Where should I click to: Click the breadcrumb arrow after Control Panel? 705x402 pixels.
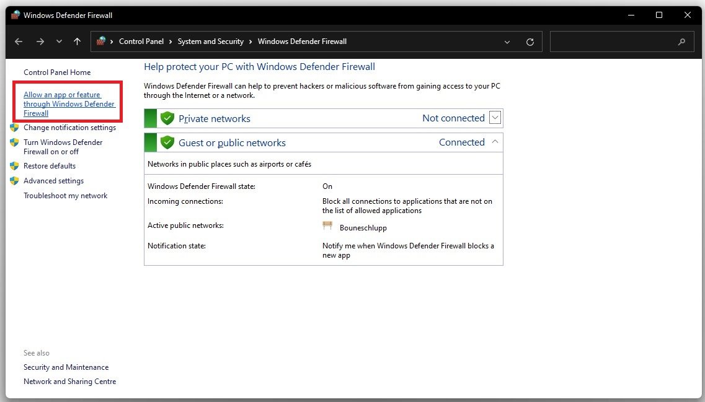click(171, 42)
